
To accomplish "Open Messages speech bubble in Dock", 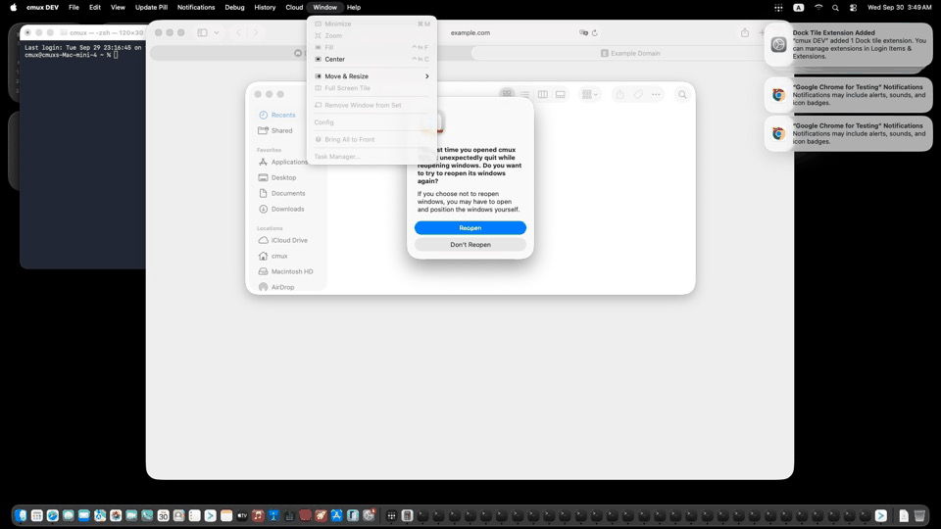I will (x=69, y=515).
